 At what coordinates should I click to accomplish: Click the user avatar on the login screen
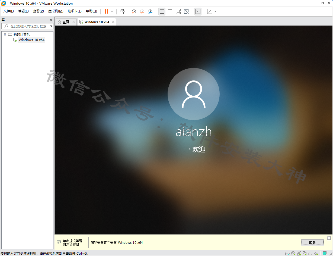(194, 94)
